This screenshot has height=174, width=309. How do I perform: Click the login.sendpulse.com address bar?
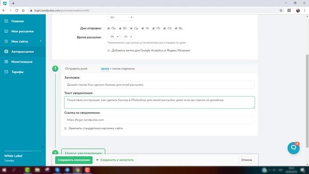pos(154,11)
